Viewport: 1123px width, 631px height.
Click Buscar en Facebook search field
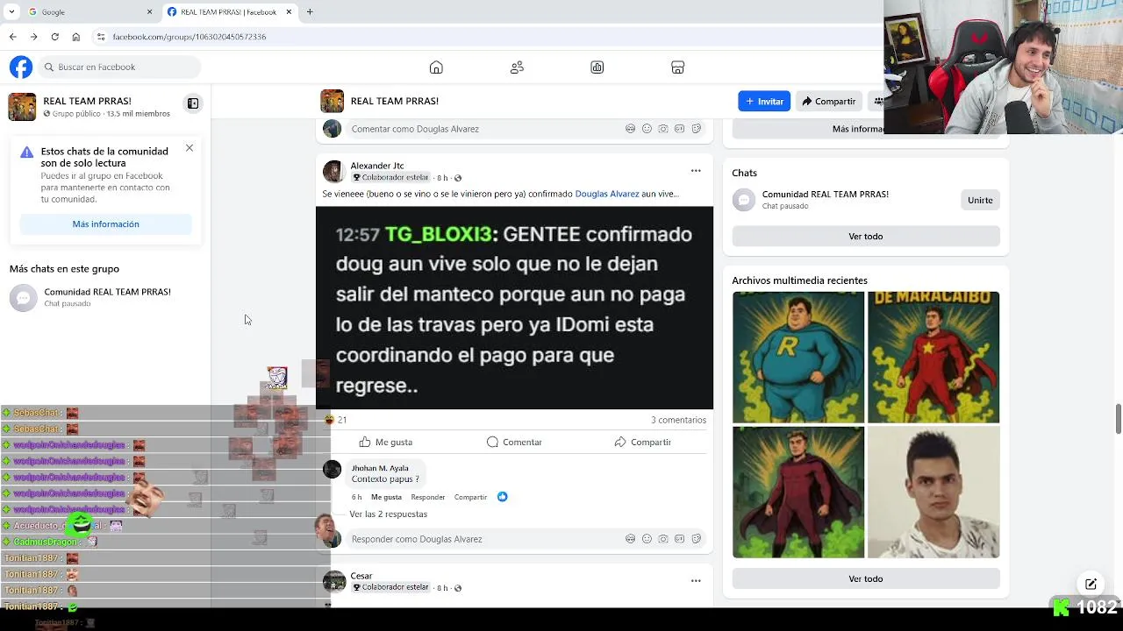point(120,67)
